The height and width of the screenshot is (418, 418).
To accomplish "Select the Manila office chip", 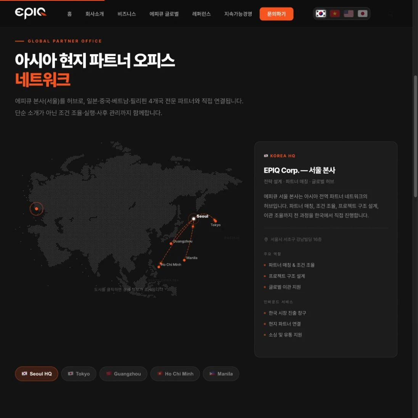I will click(x=221, y=374).
